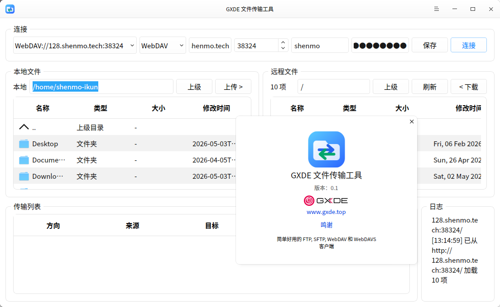Sort remote files by 名称 column
Viewport: 500px width, 307px height.
coord(297,108)
